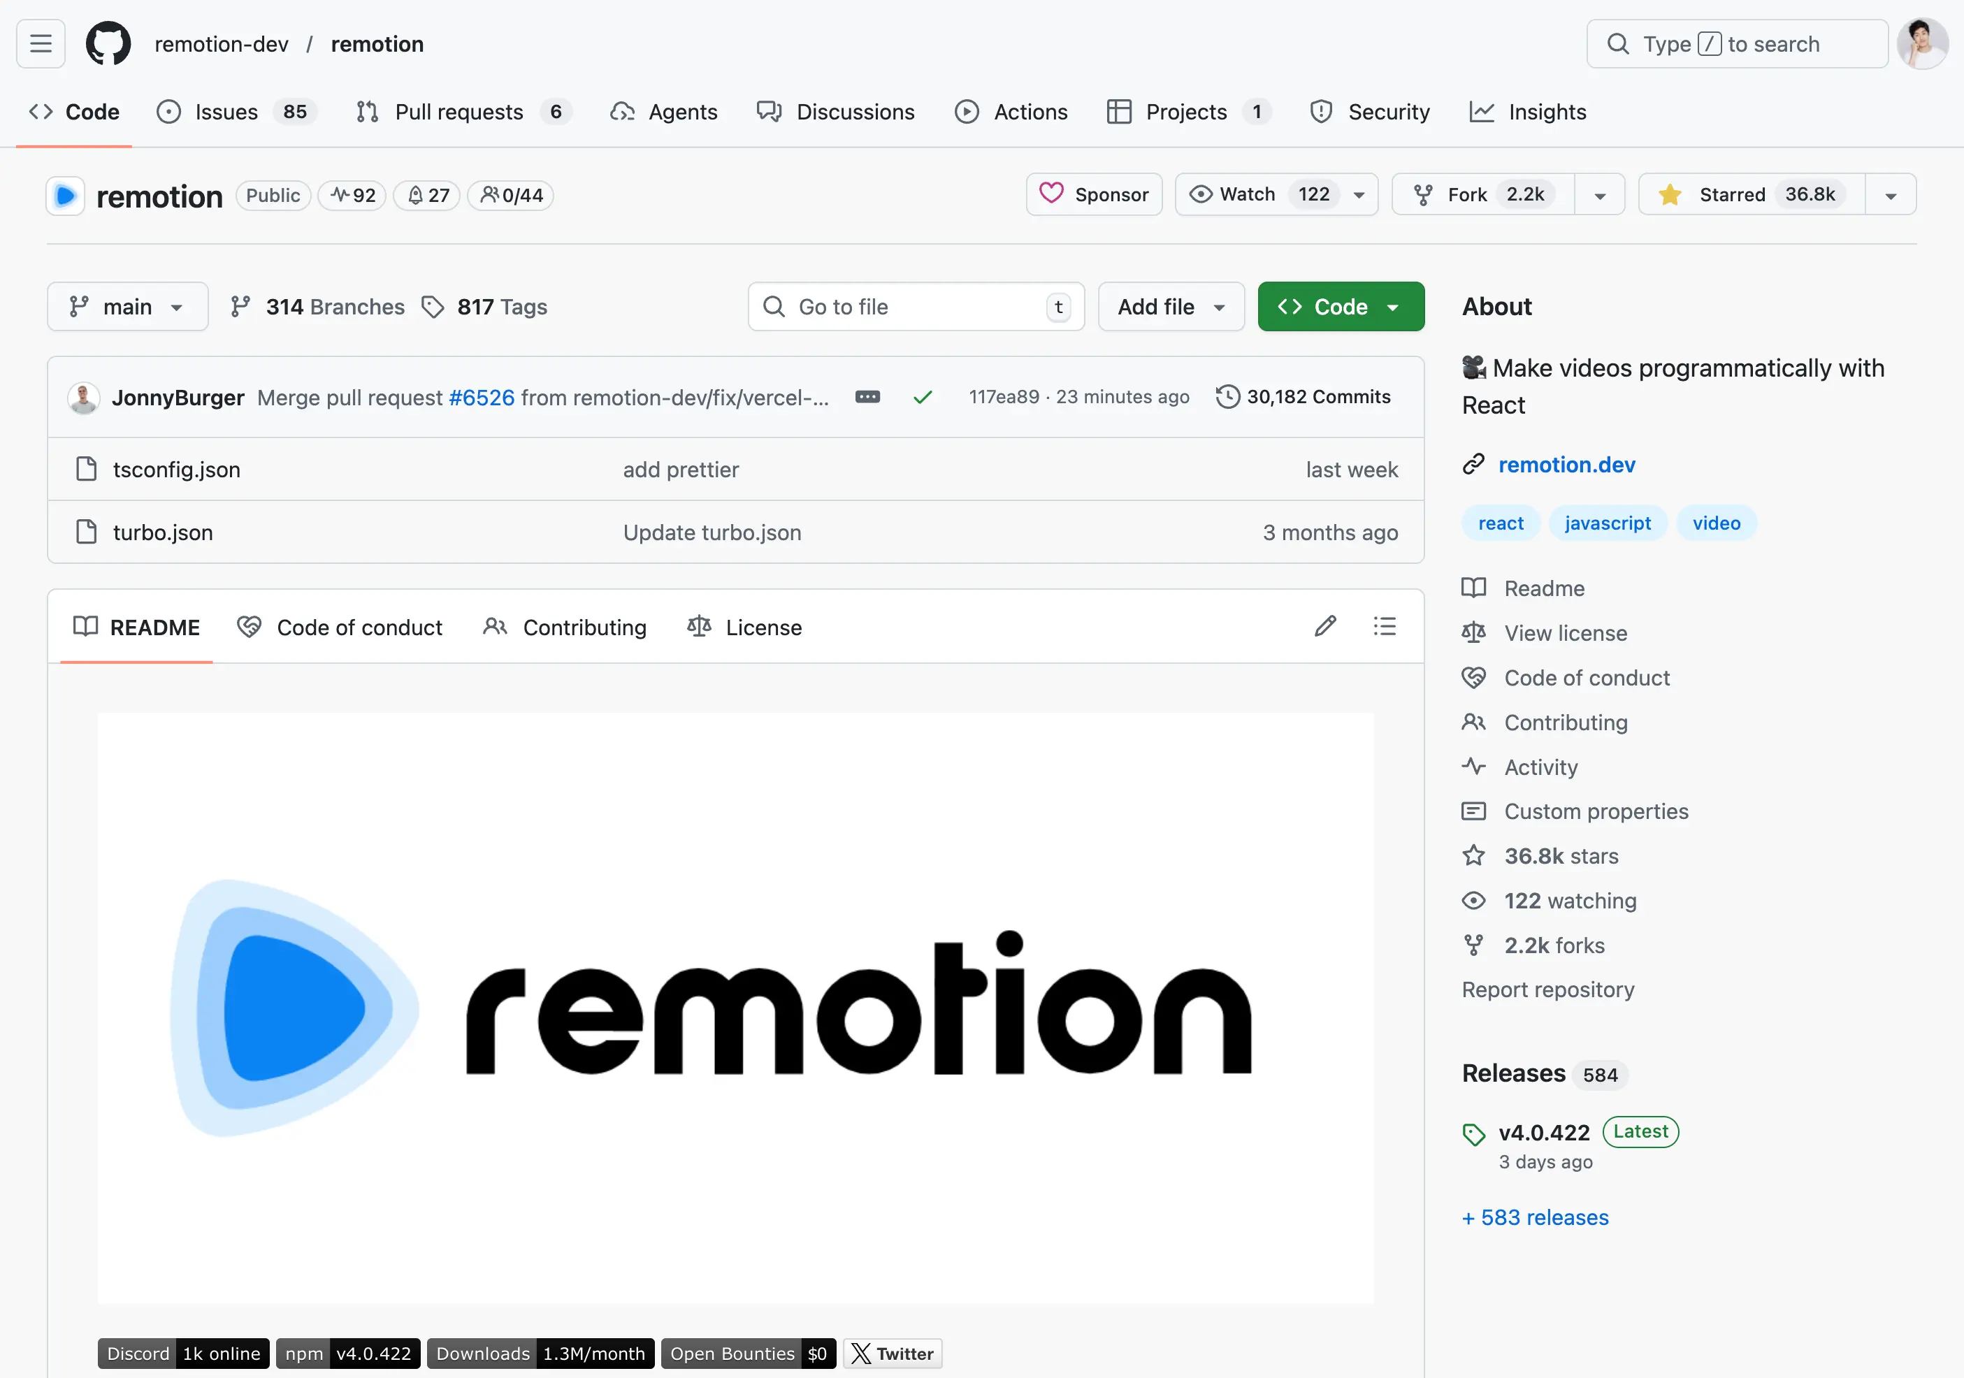Focus the Go to file search field
The height and width of the screenshot is (1378, 1964).
[x=916, y=306]
